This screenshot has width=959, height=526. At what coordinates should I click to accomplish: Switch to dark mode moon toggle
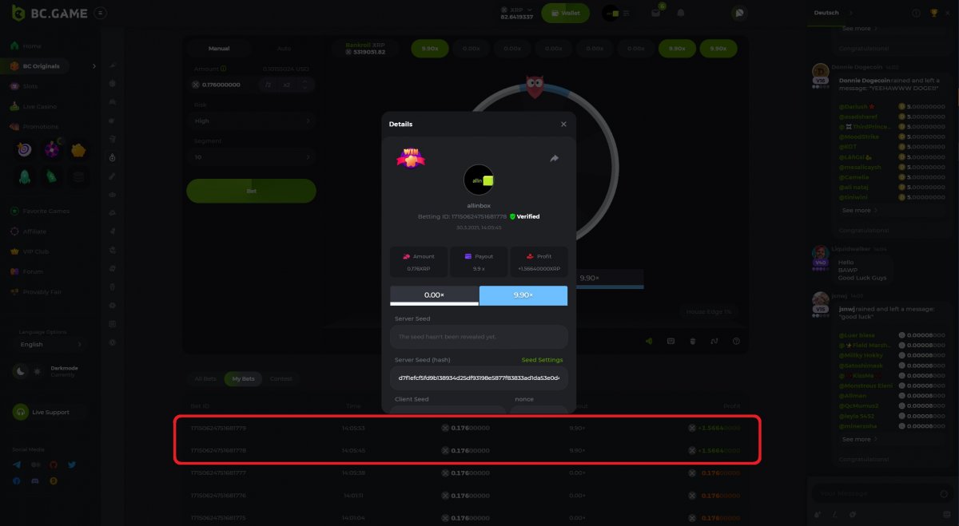21,371
